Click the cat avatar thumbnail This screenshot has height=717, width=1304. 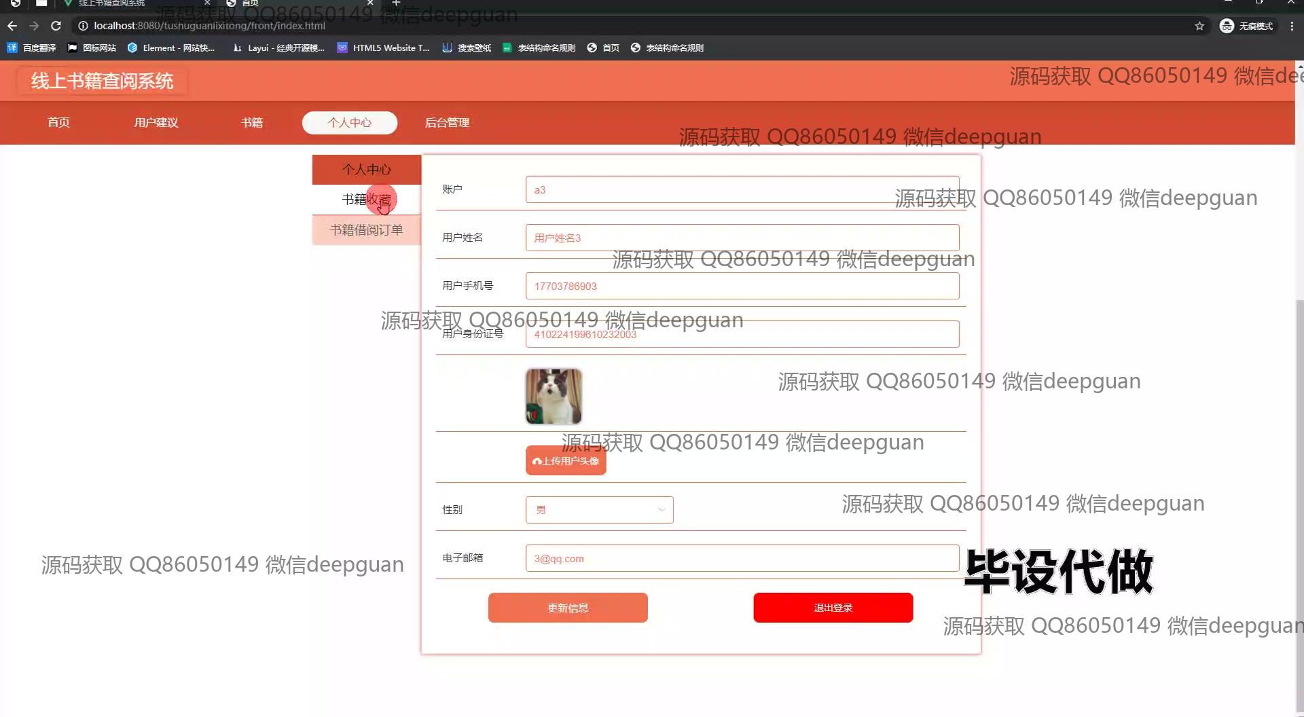pyautogui.click(x=554, y=397)
